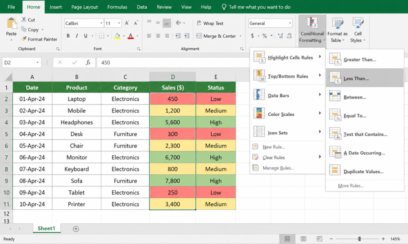The width and height of the screenshot is (408, 244).
Task: Align text left
Action: point(149,36)
